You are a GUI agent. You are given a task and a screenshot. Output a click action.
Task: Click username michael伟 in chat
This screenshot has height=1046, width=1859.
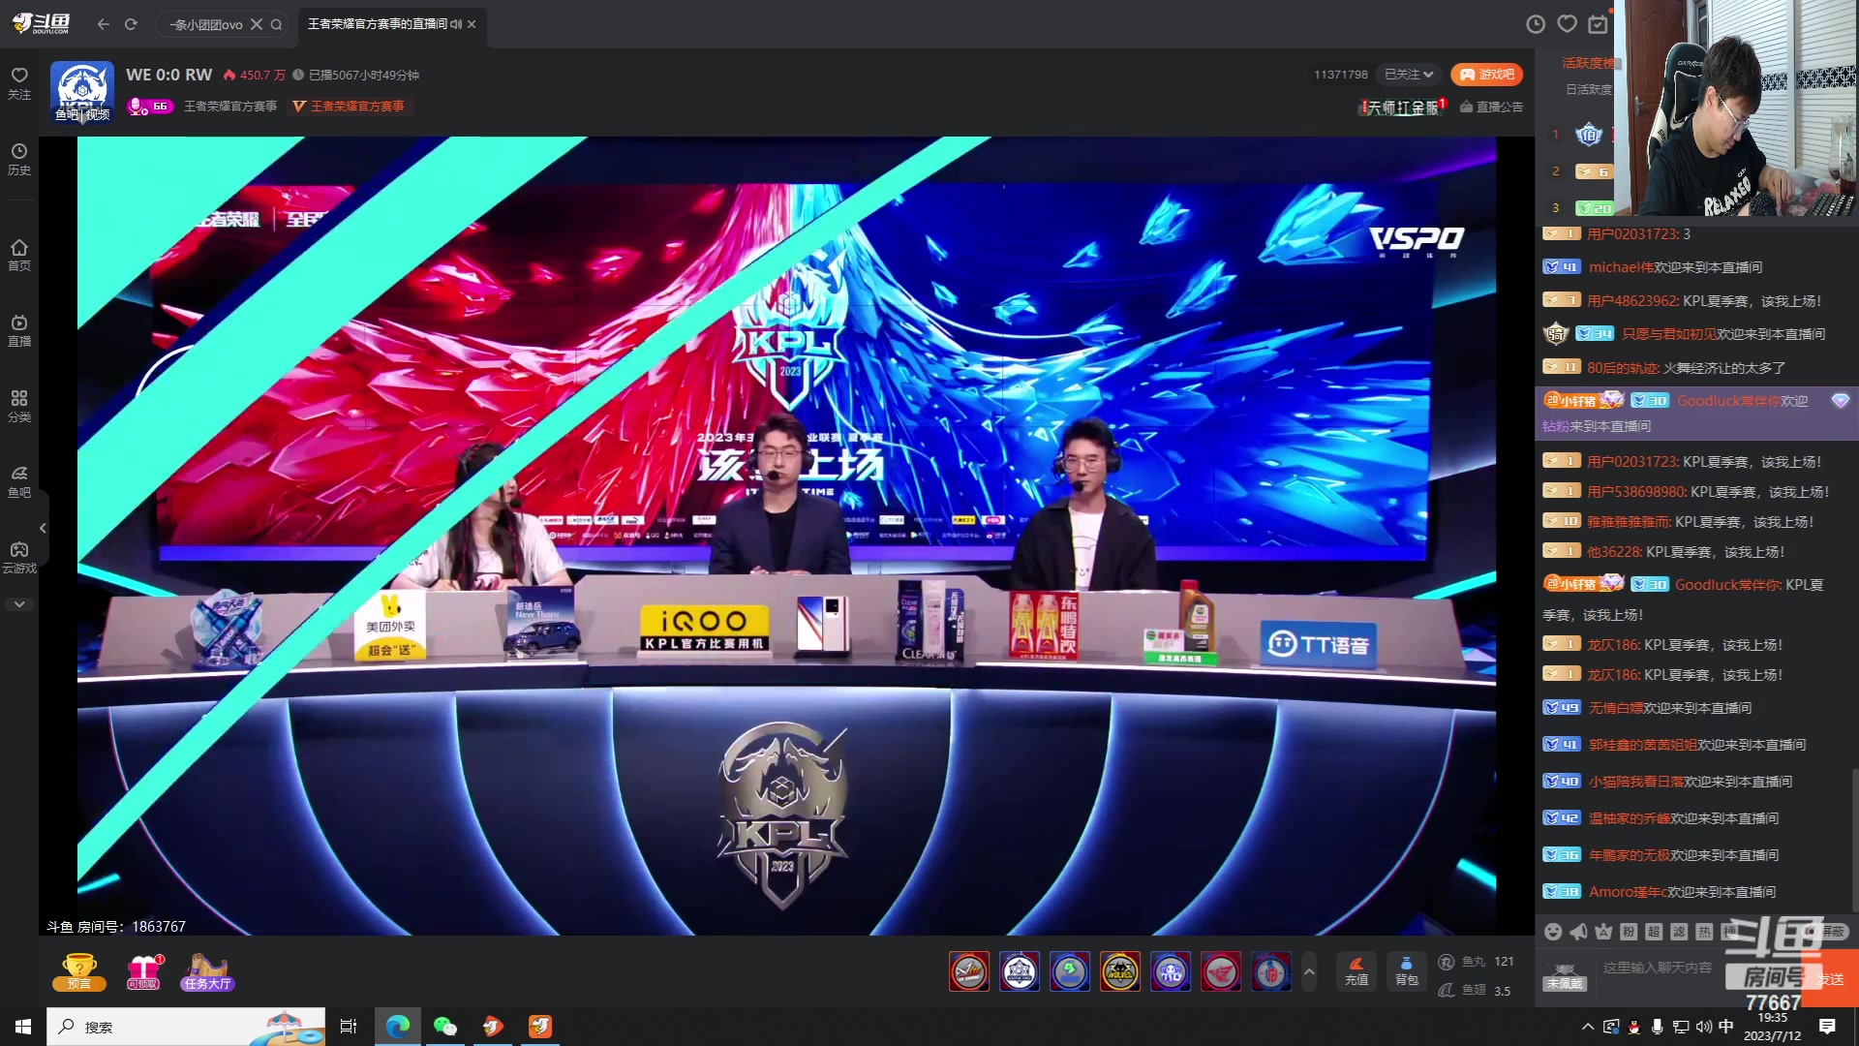pos(1621,267)
